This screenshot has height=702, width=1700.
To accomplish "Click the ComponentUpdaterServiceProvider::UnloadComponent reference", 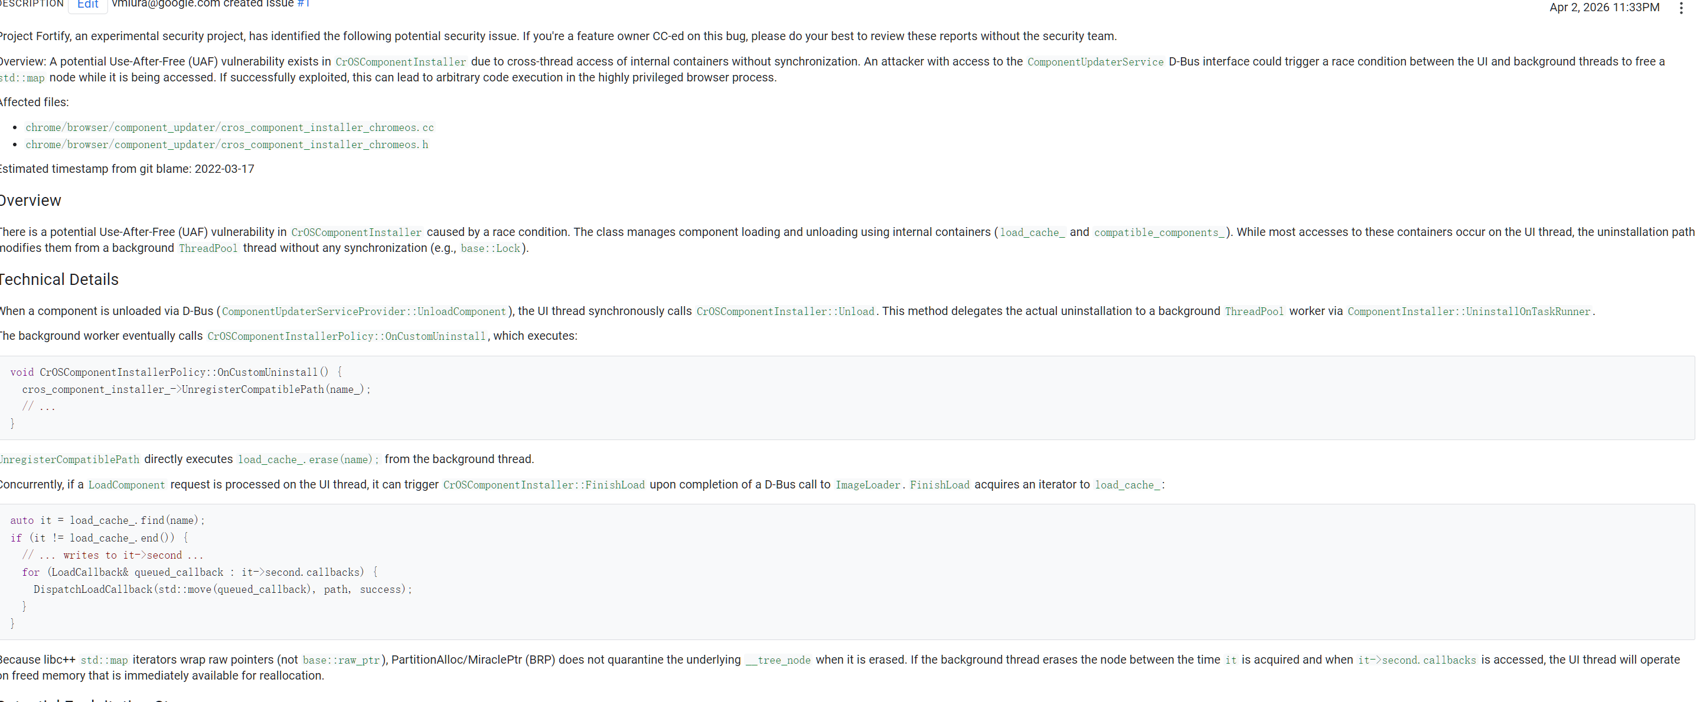I will point(364,312).
